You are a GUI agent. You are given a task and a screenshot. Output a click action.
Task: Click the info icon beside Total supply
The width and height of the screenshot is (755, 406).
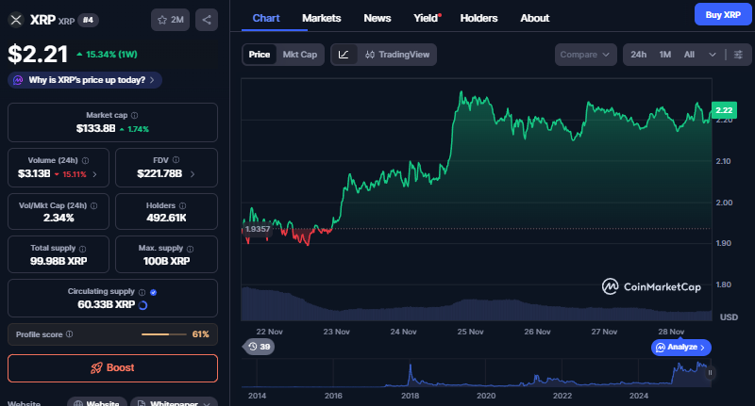pyautogui.click(x=82, y=249)
